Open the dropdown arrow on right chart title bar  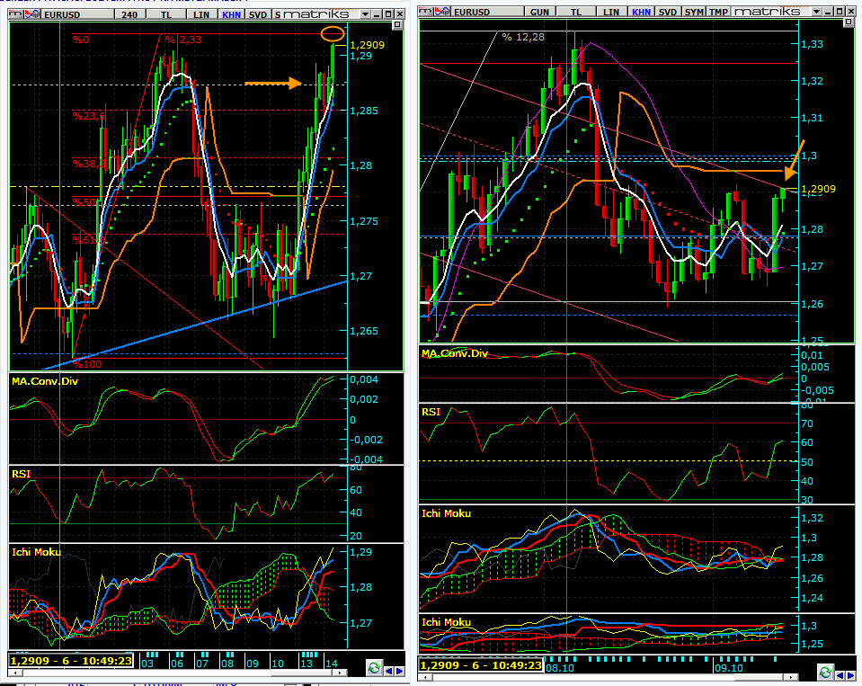pos(815,11)
